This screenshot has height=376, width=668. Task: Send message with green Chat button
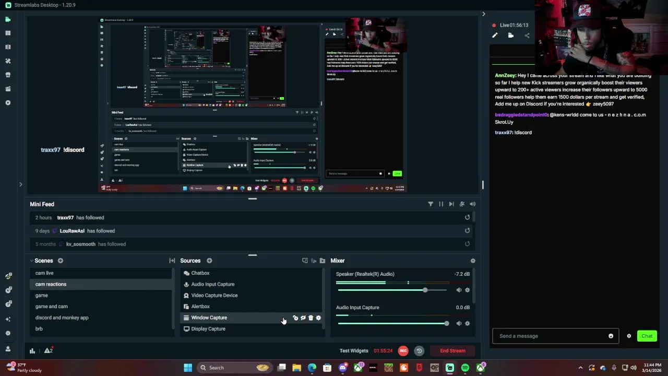tap(647, 336)
